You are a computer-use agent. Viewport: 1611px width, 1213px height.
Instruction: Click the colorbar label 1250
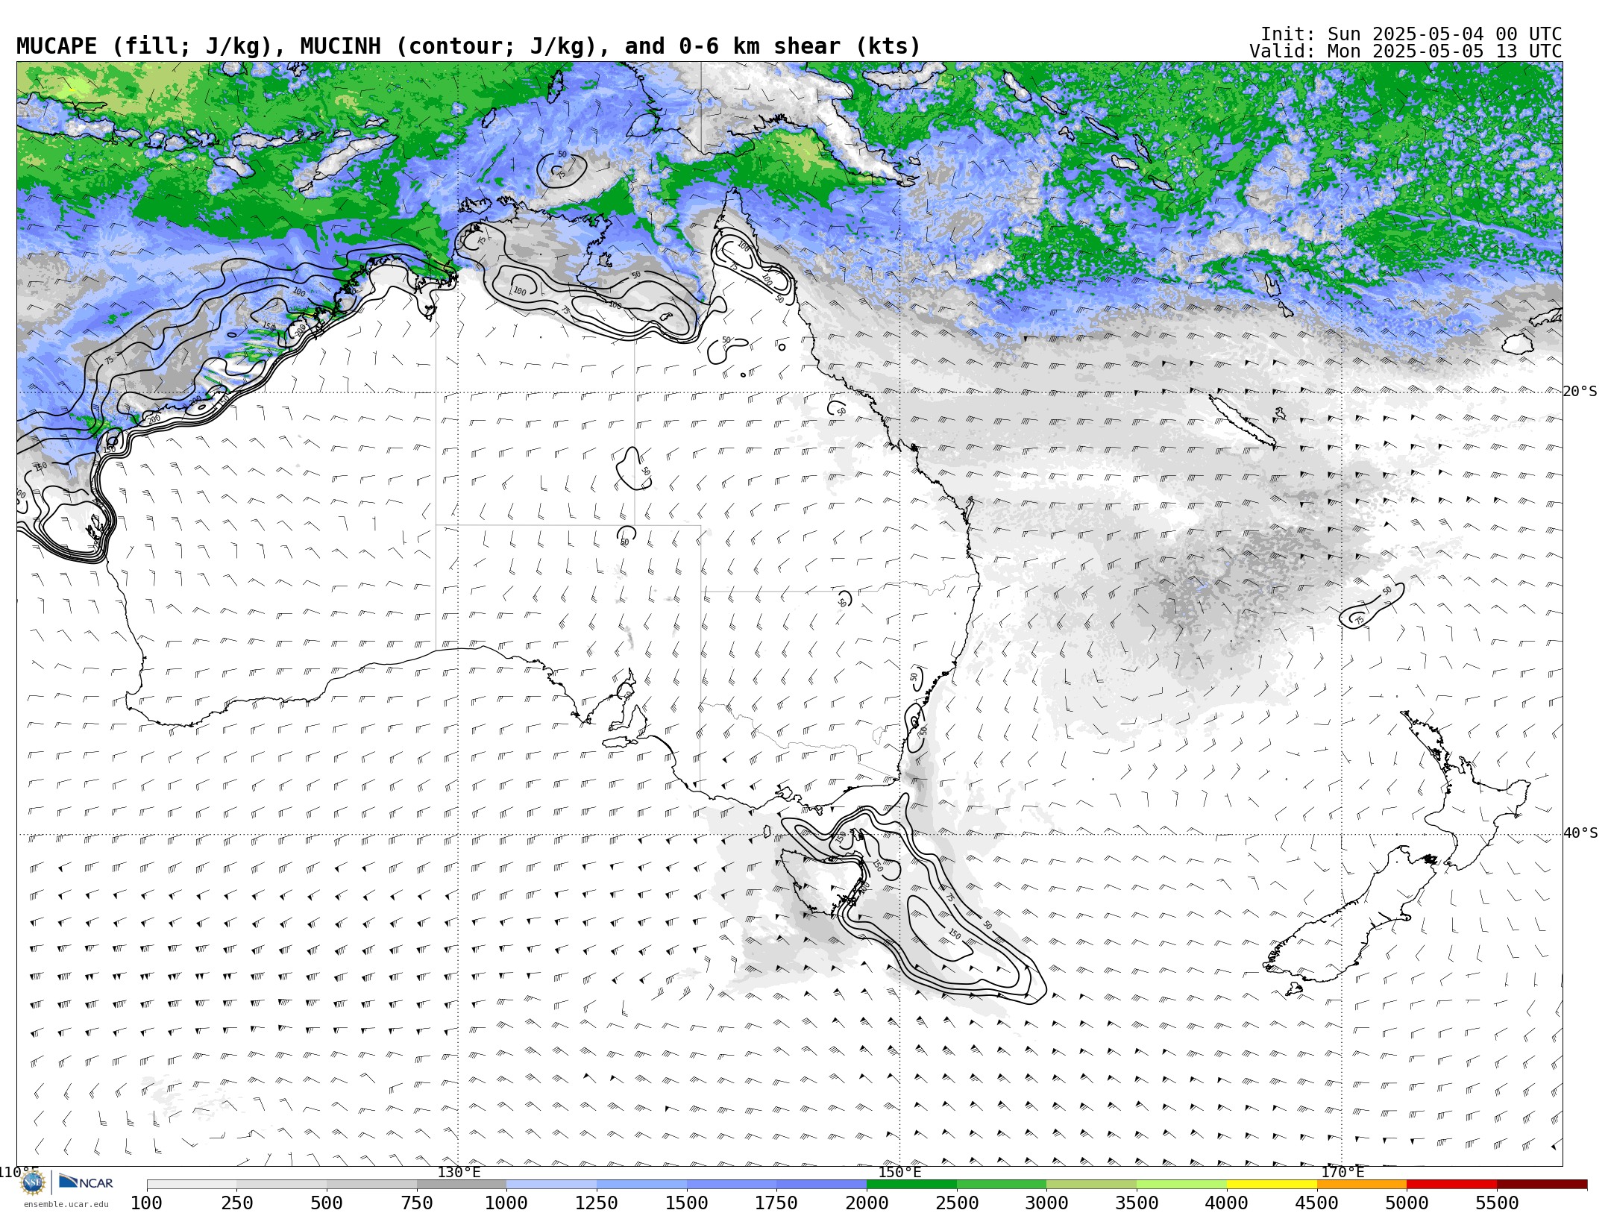[597, 1203]
